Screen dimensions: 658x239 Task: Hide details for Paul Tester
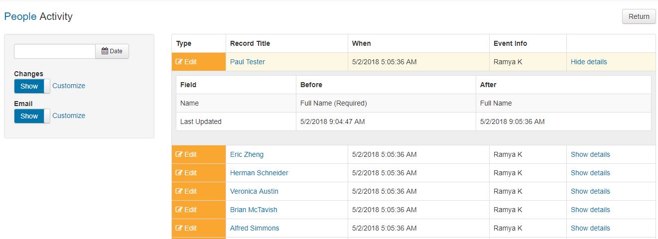pos(589,62)
